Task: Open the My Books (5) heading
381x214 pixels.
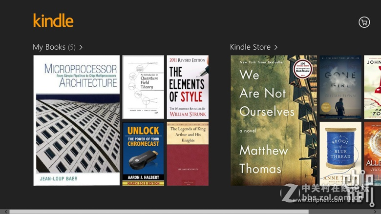Action: [x=54, y=47]
